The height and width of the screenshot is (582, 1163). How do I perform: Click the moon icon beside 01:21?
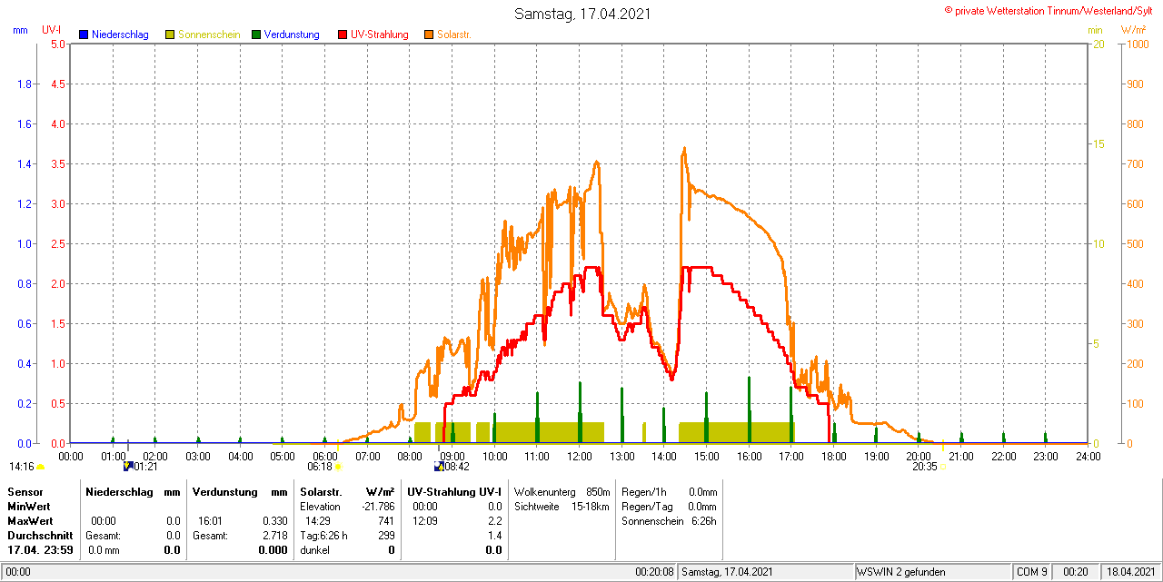[128, 467]
